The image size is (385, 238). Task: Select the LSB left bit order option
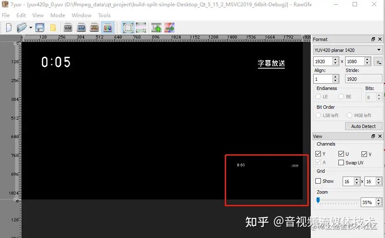click(x=318, y=115)
